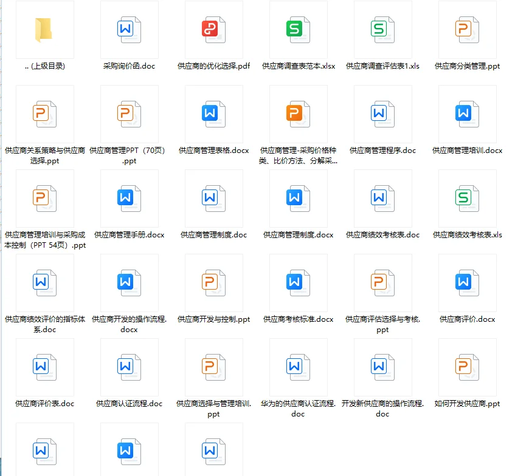Click the 供应商管理制度.doc icon
This screenshot has width=515, height=476.
tap(214, 198)
